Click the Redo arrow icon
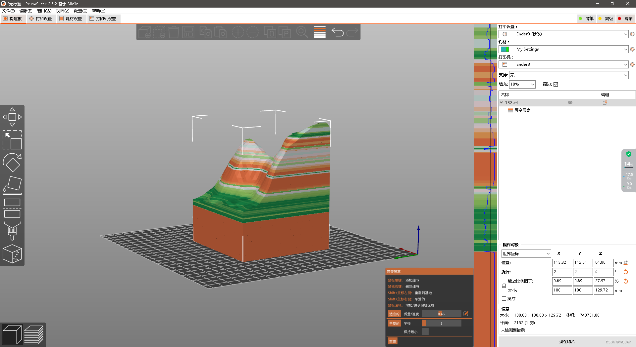The height and width of the screenshot is (347, 636). [352, 32]
